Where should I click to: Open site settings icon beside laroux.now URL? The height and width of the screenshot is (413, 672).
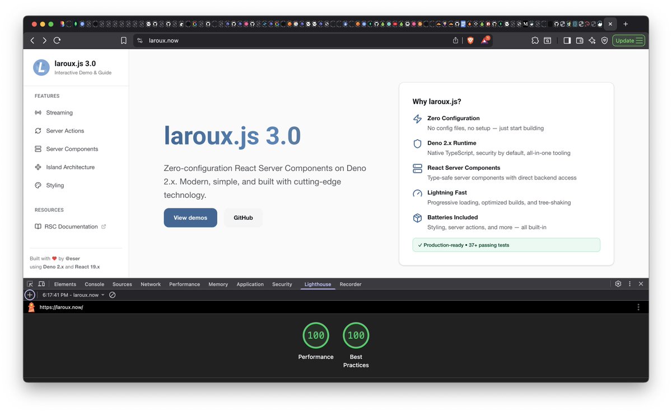[x=140, y=40]
